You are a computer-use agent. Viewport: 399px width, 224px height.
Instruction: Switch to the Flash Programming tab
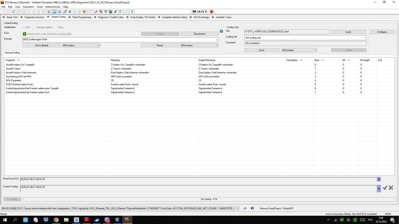coord(80,17)
